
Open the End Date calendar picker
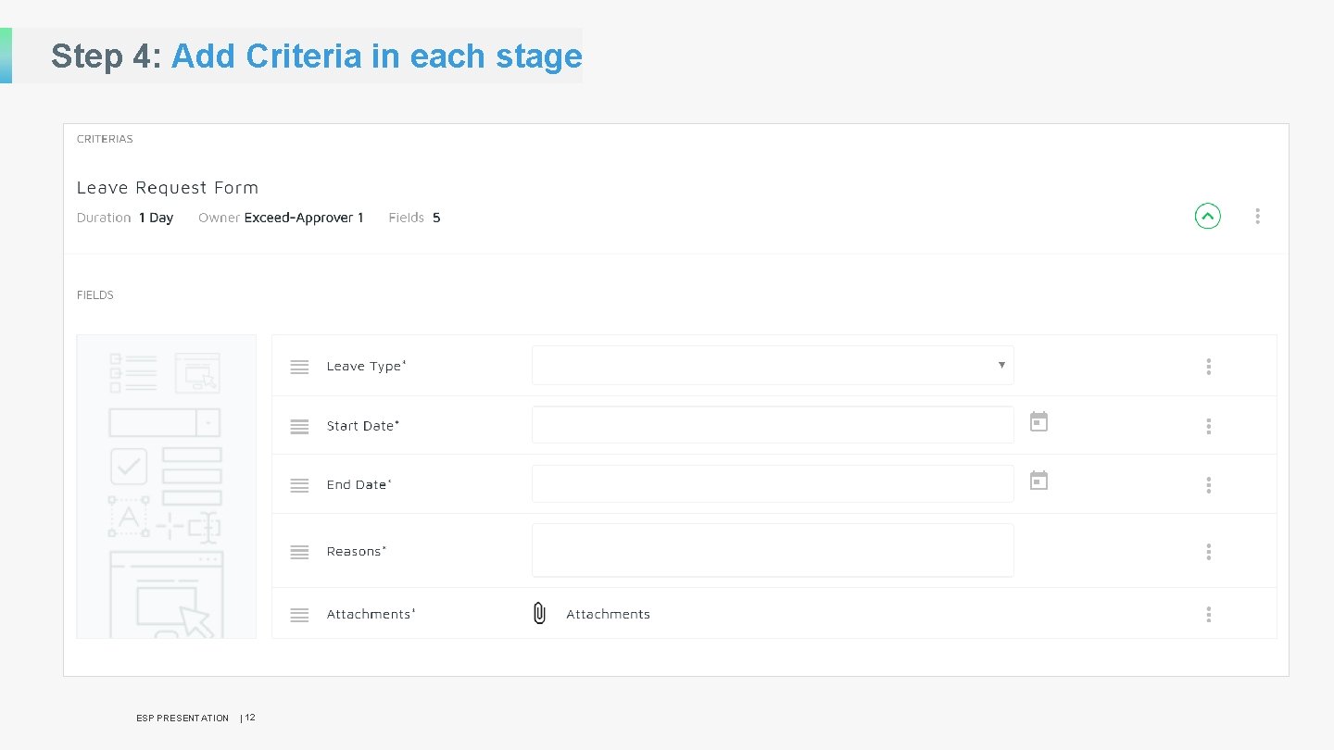coord(1038,480)
